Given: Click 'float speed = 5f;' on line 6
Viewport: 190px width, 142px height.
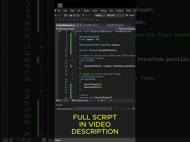Looking at the screenshot, I should 90,39.
